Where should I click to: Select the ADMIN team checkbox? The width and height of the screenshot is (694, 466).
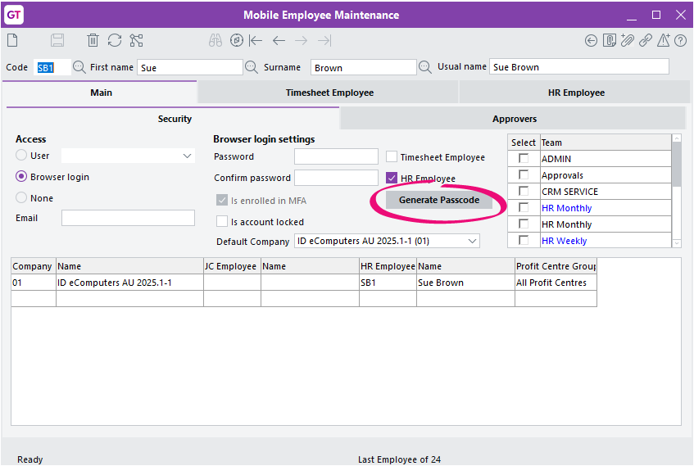(x=524, y=158)
